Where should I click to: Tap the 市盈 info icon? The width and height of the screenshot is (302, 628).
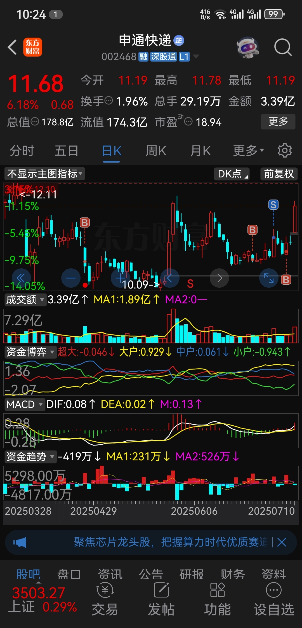click(x=188, y=121)
